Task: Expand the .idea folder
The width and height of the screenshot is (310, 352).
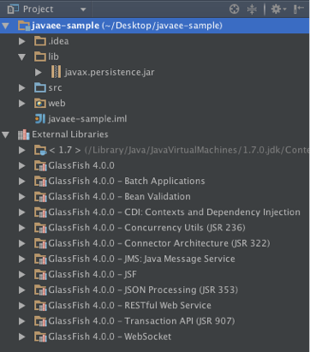Action: pyautogui.click(x=22, y=41)
